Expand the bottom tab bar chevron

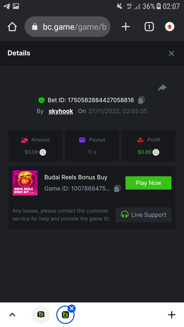12,315
